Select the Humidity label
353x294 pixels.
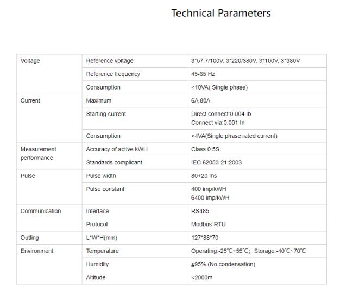97,264
